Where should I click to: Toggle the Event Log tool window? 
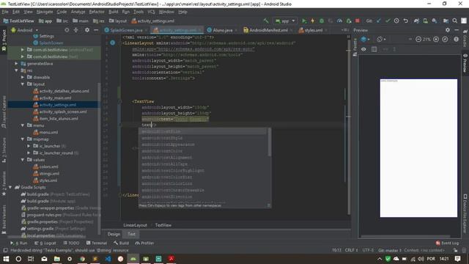click(x=448, y=243)
